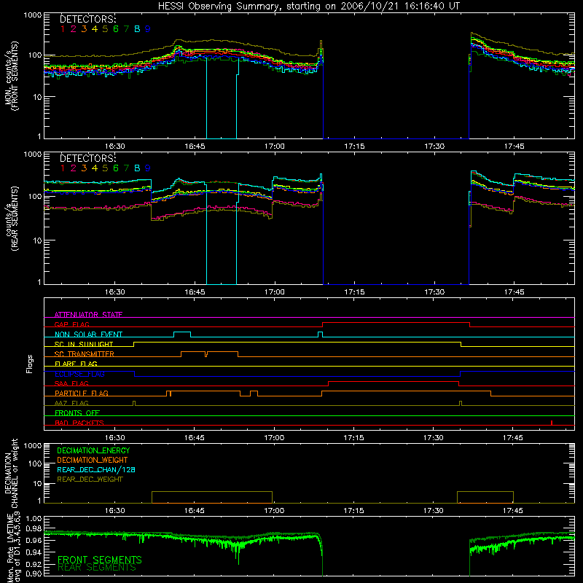This screenshot has height=583, width=583.
Task: Click the DECIMATION CHANNEL or weight axis title
Action: pyautogui.click(x=11, y=473)
